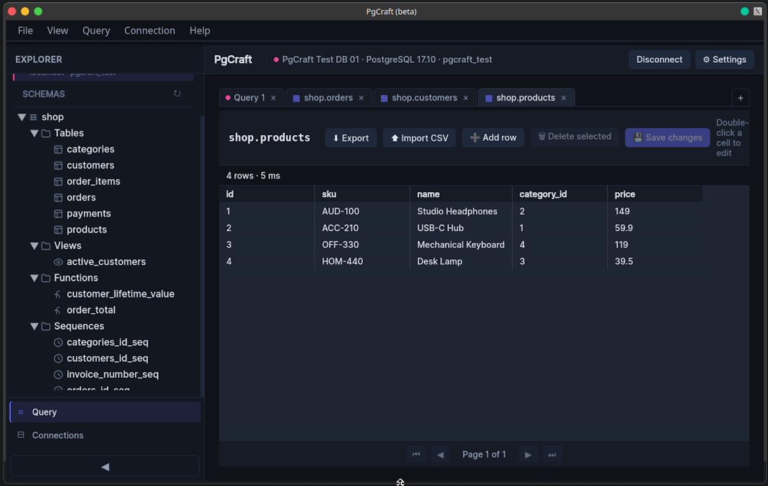
Task: Click the order_total function icon
Action: point(58,310)
